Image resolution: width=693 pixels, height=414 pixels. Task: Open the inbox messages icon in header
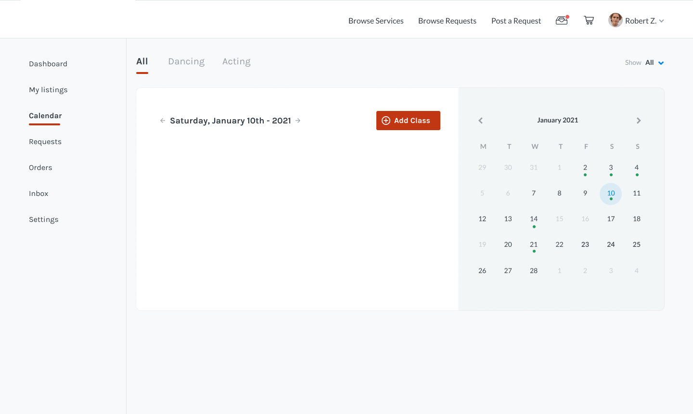pyautogui.click(x=562, y=21)
